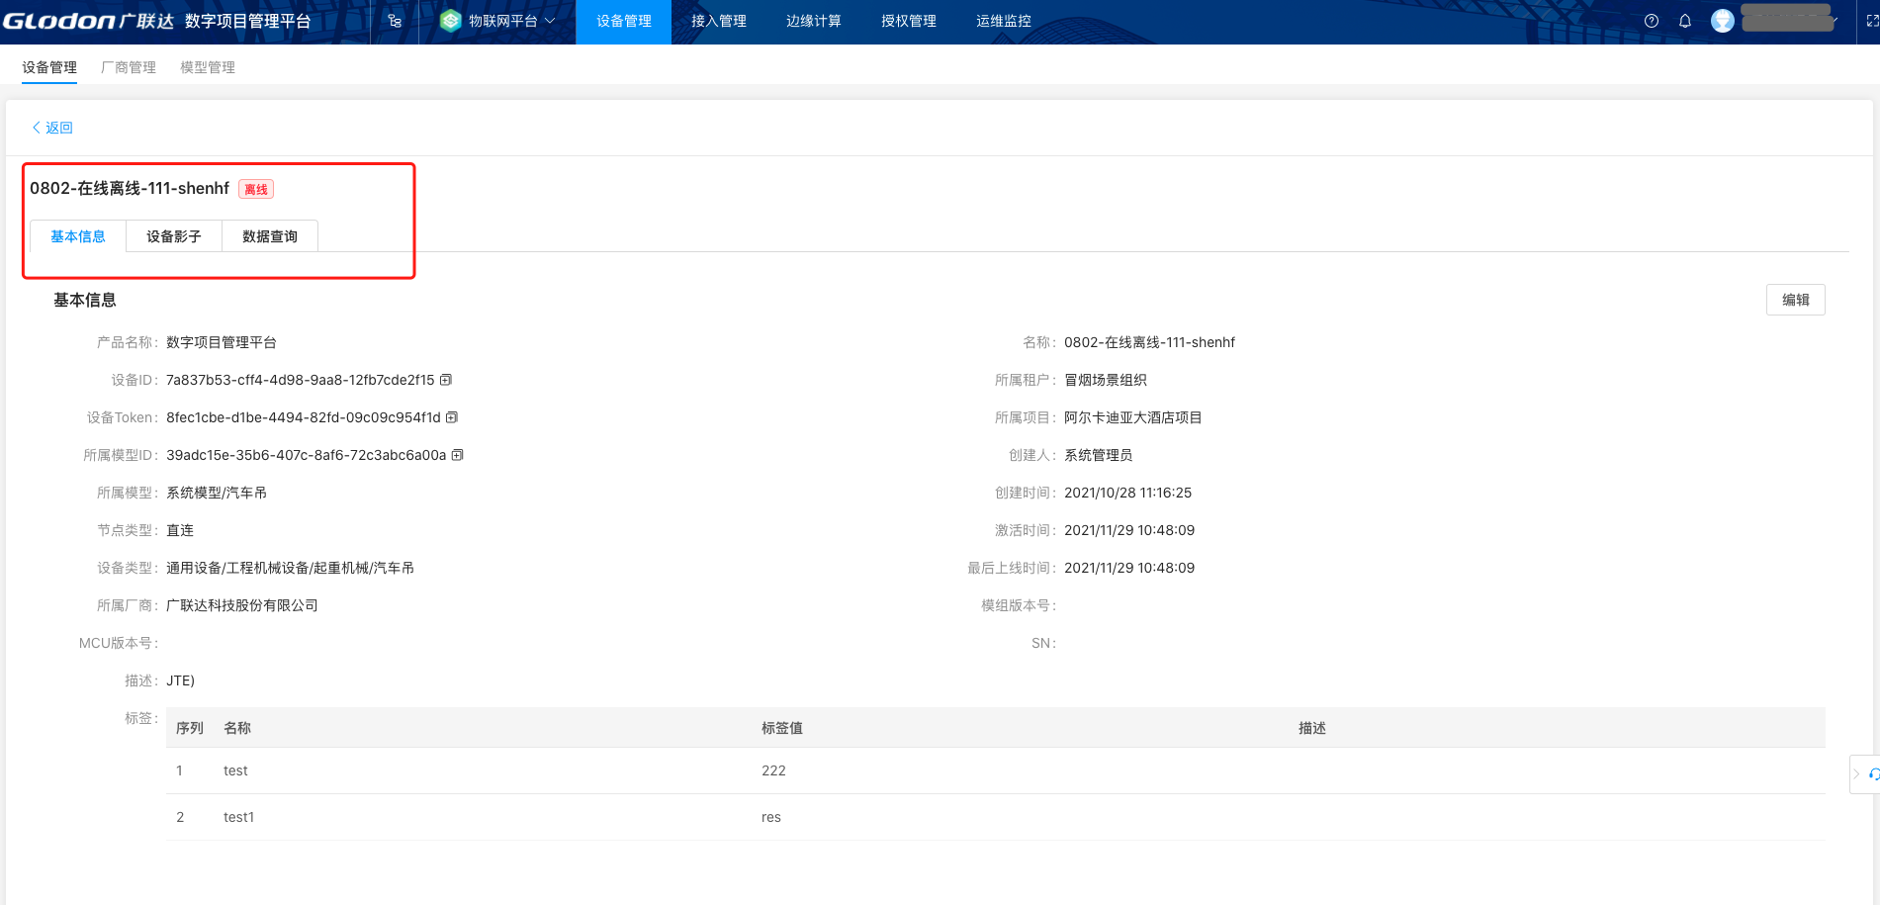
Task: Go to 边缘计算 in the navigation bar
Action: click(x=814, y=21)
